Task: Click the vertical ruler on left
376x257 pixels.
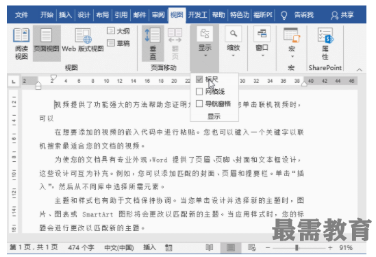Action: coord(14,162)
